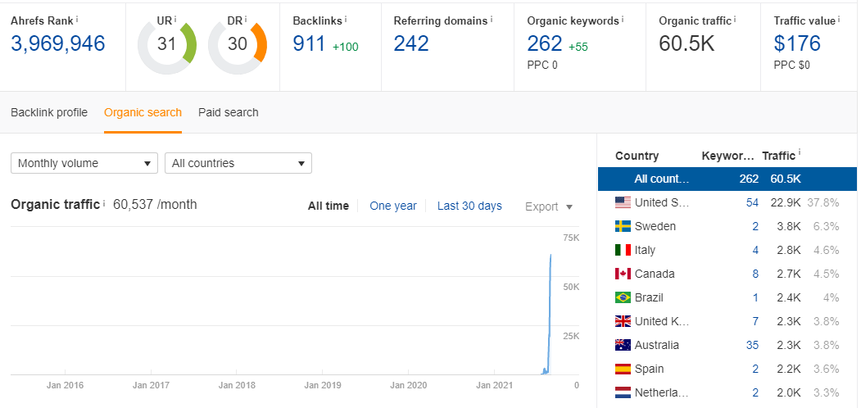Click the Sweden flag icon
The width and height of the screenshot is (861, 408).
pyautogui.click(x=623, y=226)
